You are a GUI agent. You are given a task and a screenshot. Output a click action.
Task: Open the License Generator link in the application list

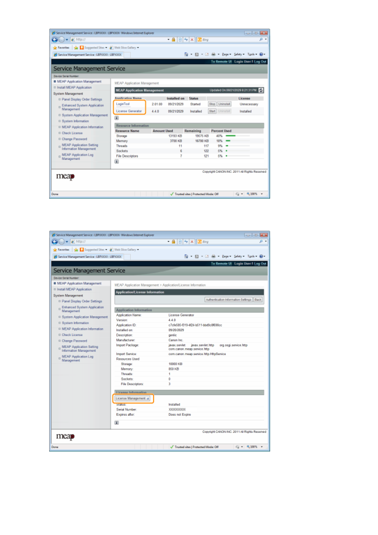129,111
